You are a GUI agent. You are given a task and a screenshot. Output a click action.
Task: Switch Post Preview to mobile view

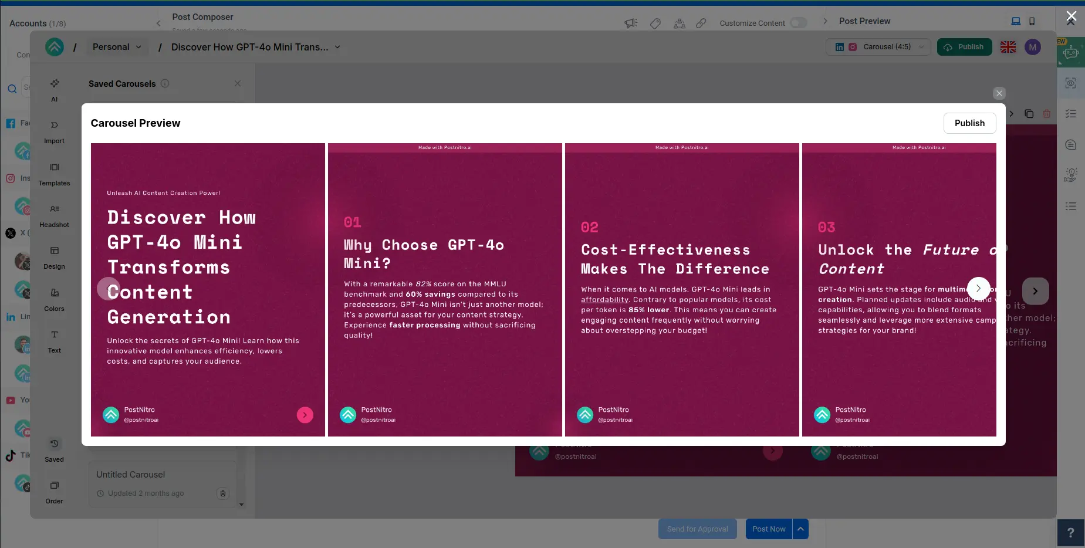1032,21
